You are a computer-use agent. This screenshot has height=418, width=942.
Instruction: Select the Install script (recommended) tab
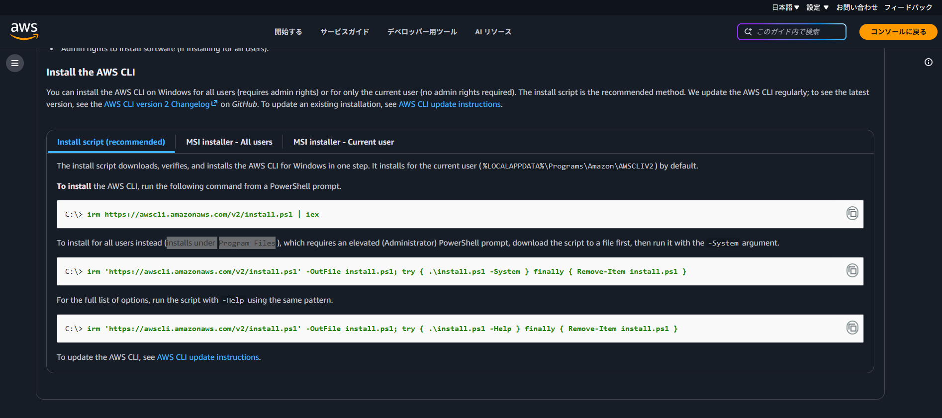point(111,142)
